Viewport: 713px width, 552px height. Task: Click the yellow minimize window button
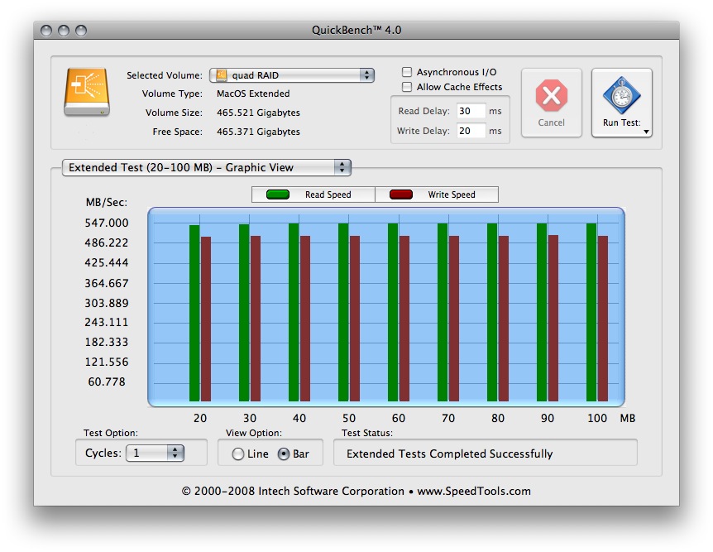click(x=65, y=31)
